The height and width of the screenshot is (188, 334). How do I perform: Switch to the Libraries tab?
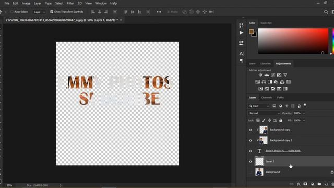[x=266, y=64]
